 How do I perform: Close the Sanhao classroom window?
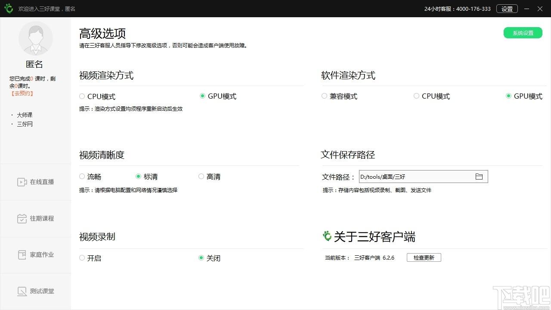point(540,9)
